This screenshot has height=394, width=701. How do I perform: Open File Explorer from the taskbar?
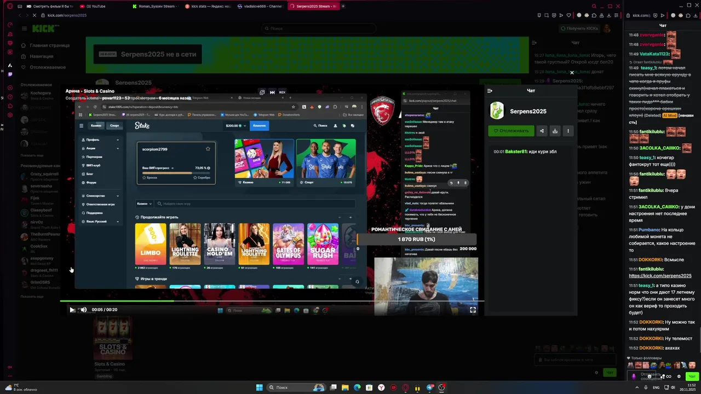pos(345,387)
